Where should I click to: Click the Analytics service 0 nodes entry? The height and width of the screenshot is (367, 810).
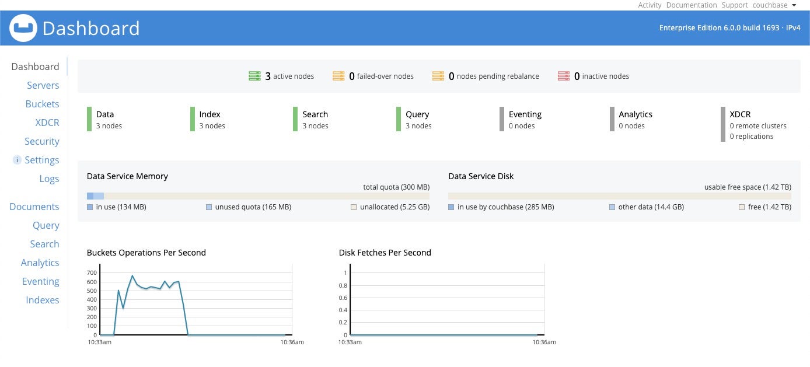point(631,120)
